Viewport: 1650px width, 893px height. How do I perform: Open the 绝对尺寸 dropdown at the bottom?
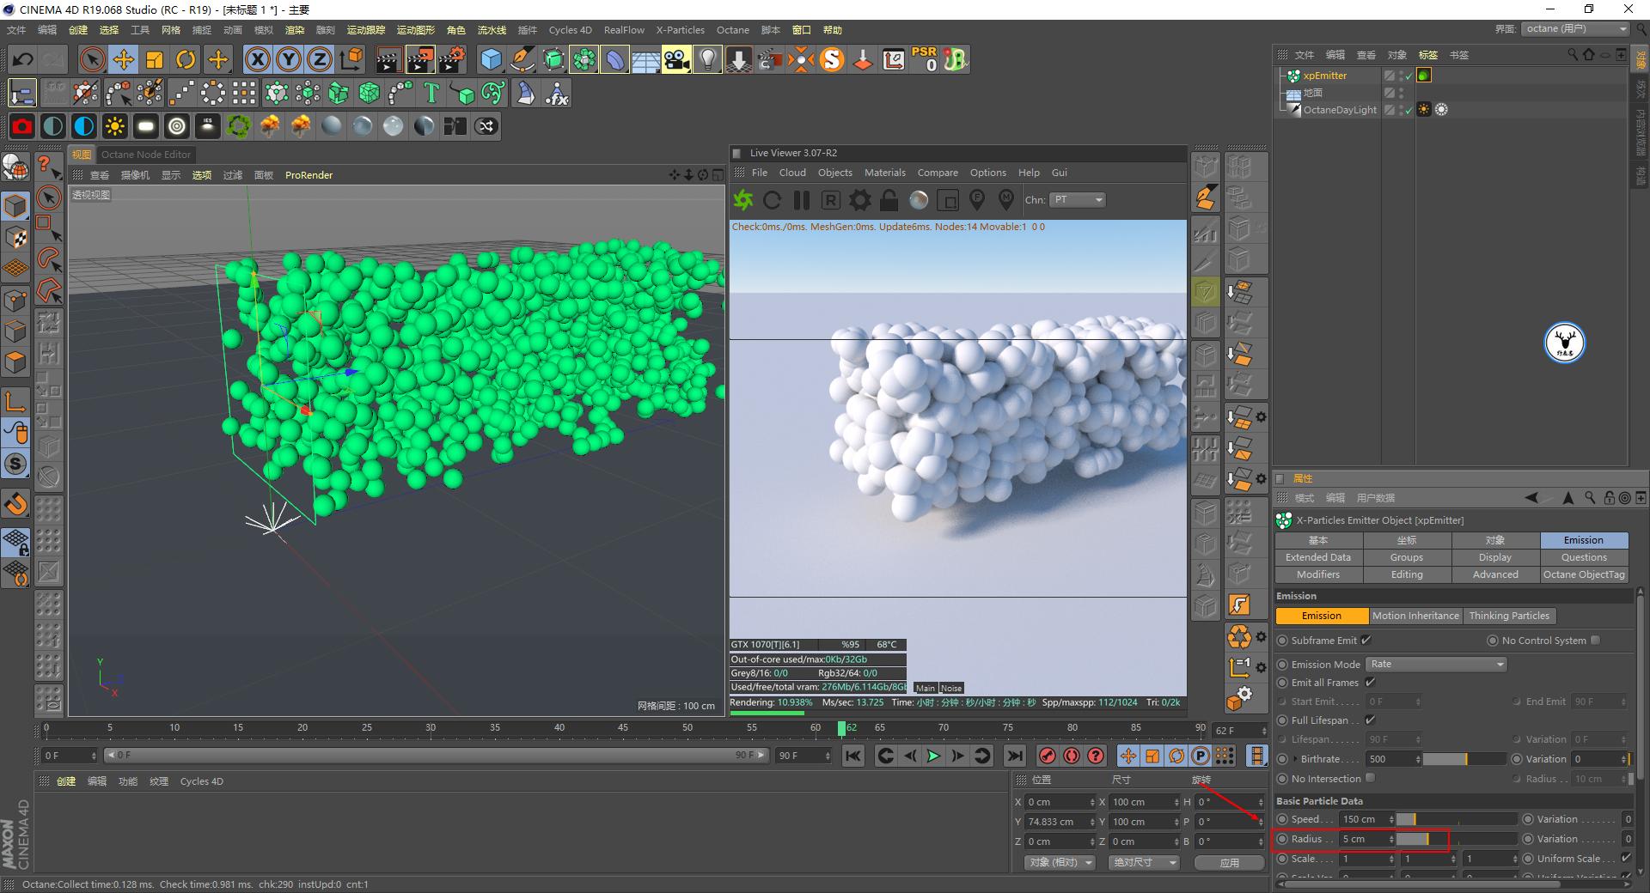1144,862
